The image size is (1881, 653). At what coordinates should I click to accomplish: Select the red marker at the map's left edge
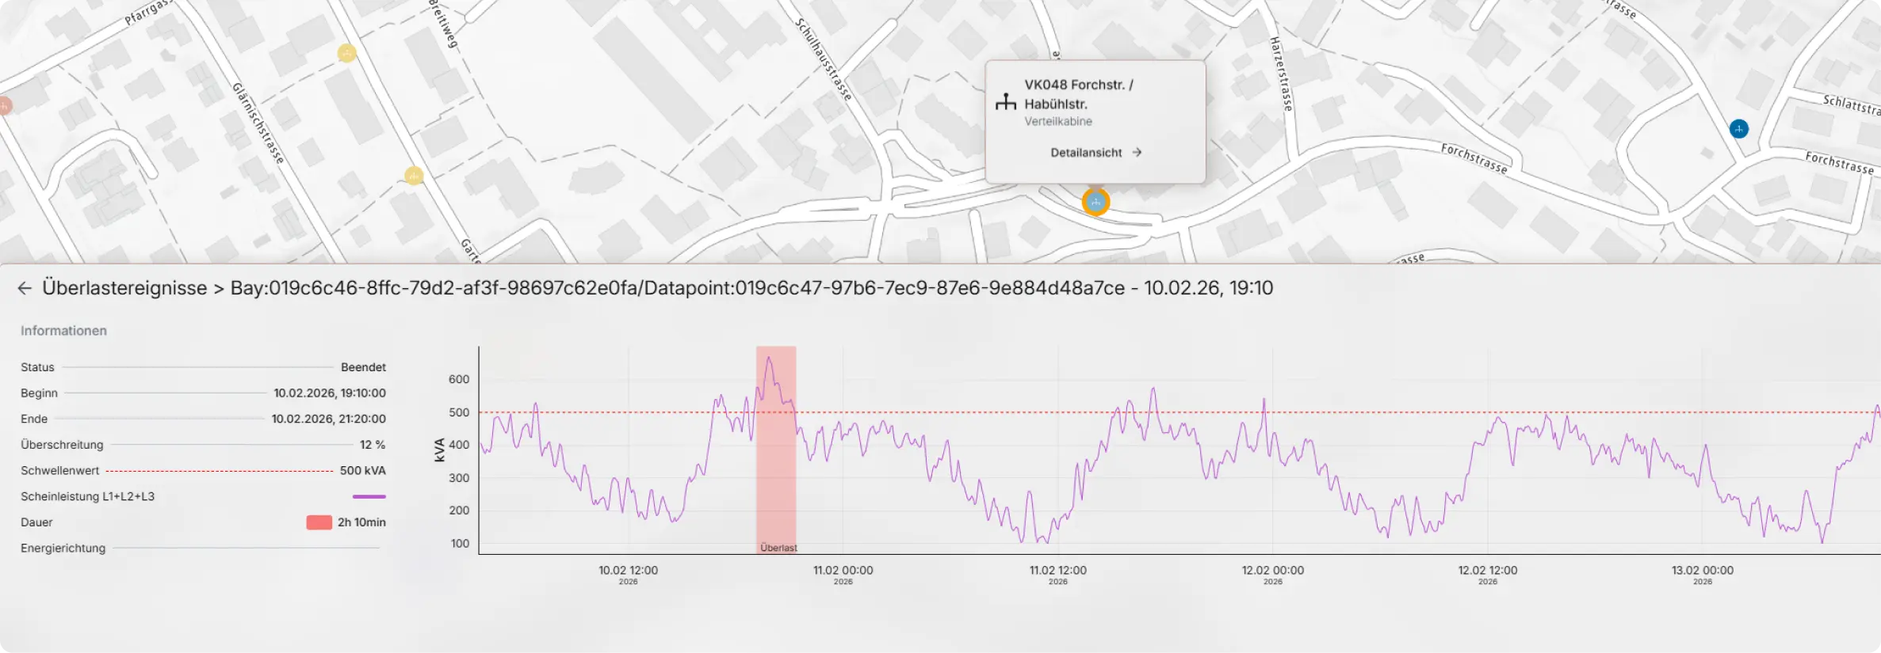coord(4,105)
